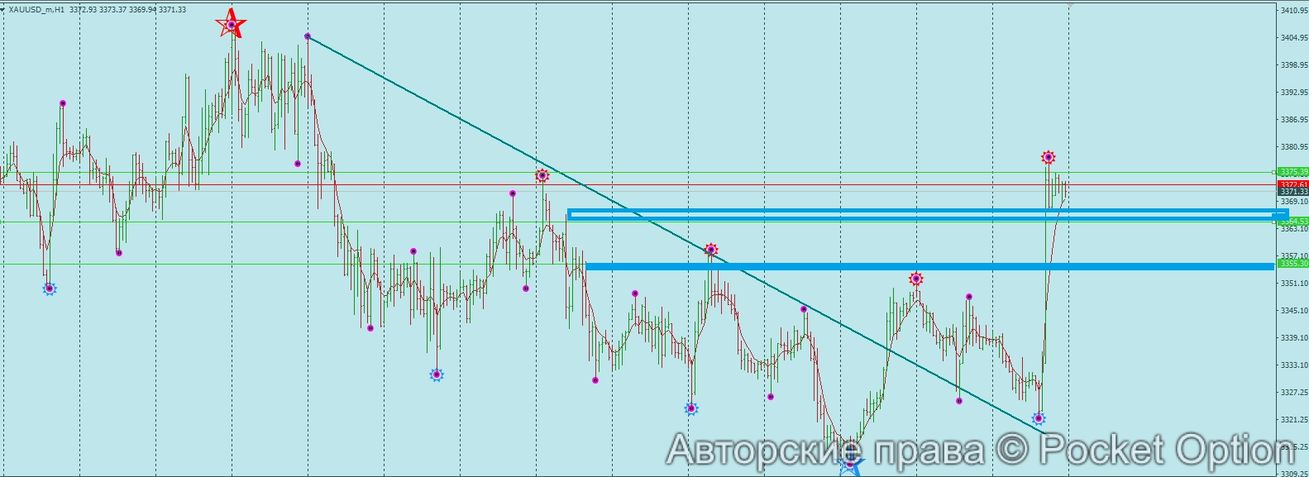1309x477 pixels.
Task: Click the XAUUSD_m,H1 chart title text
Action: click(x=38, y=10)
